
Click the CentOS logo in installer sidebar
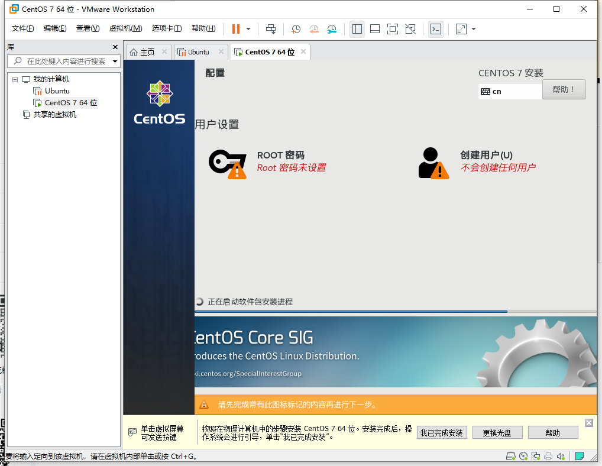click(159, 102)
